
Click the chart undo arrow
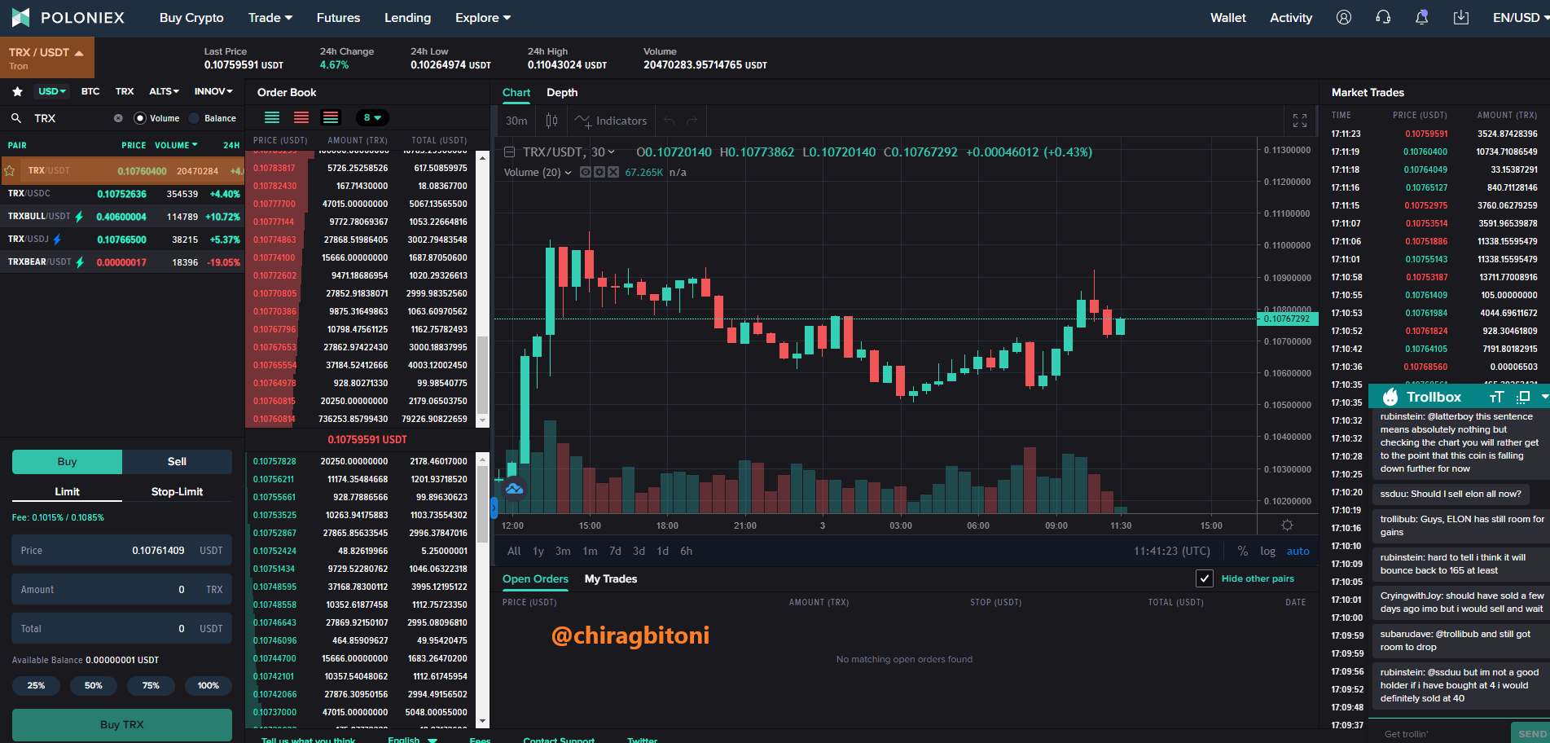click(670, 121)
